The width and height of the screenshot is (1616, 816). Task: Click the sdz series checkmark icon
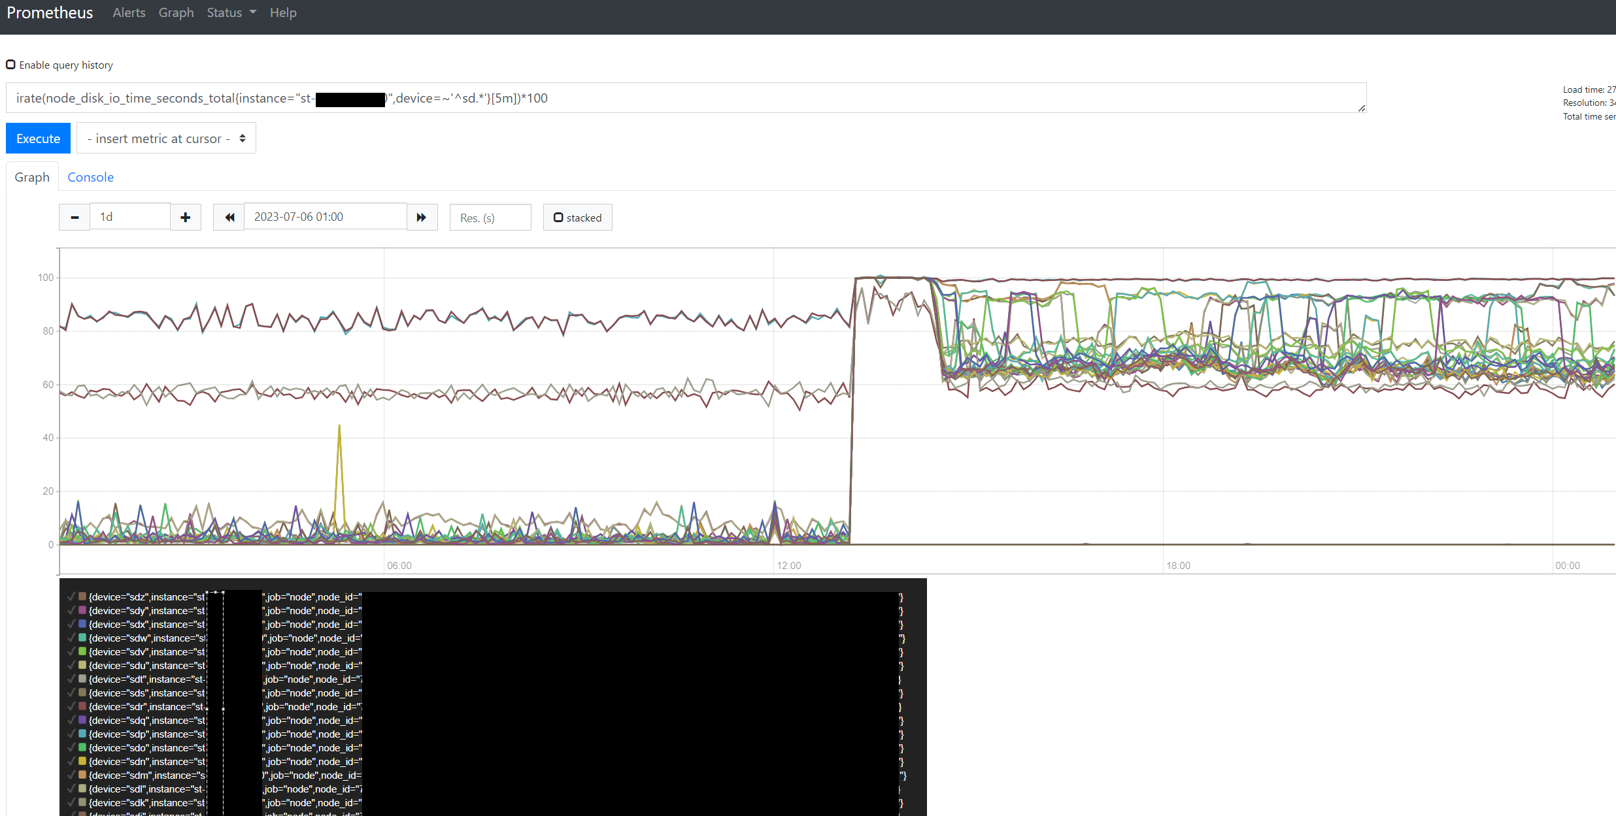coord(71,596)
